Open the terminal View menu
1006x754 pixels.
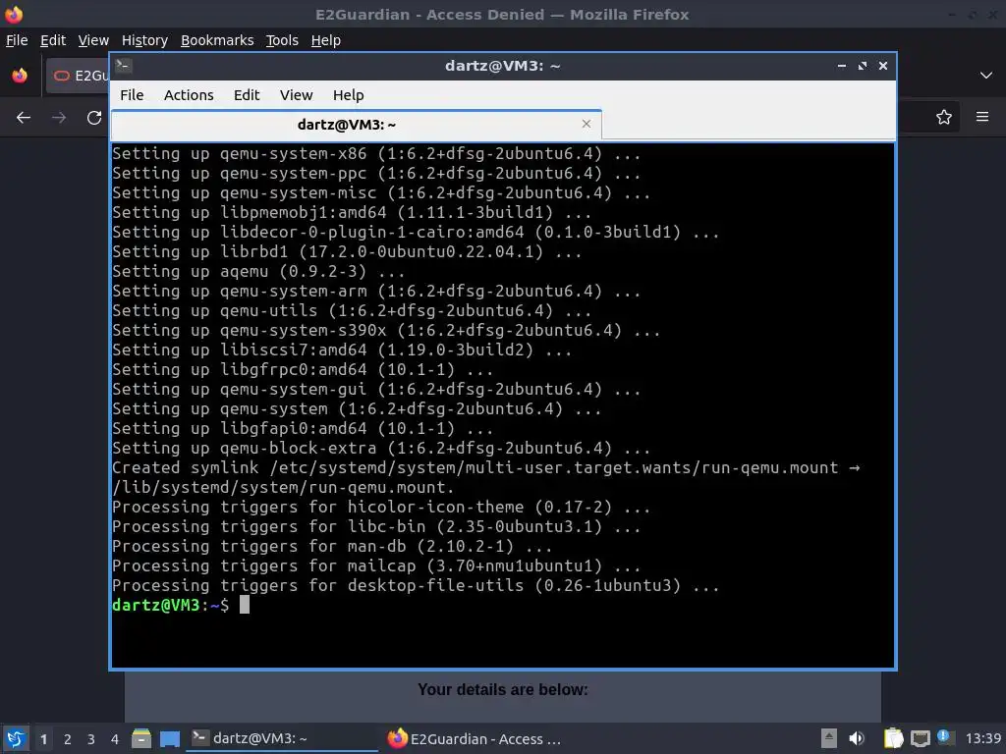[296, 95]
